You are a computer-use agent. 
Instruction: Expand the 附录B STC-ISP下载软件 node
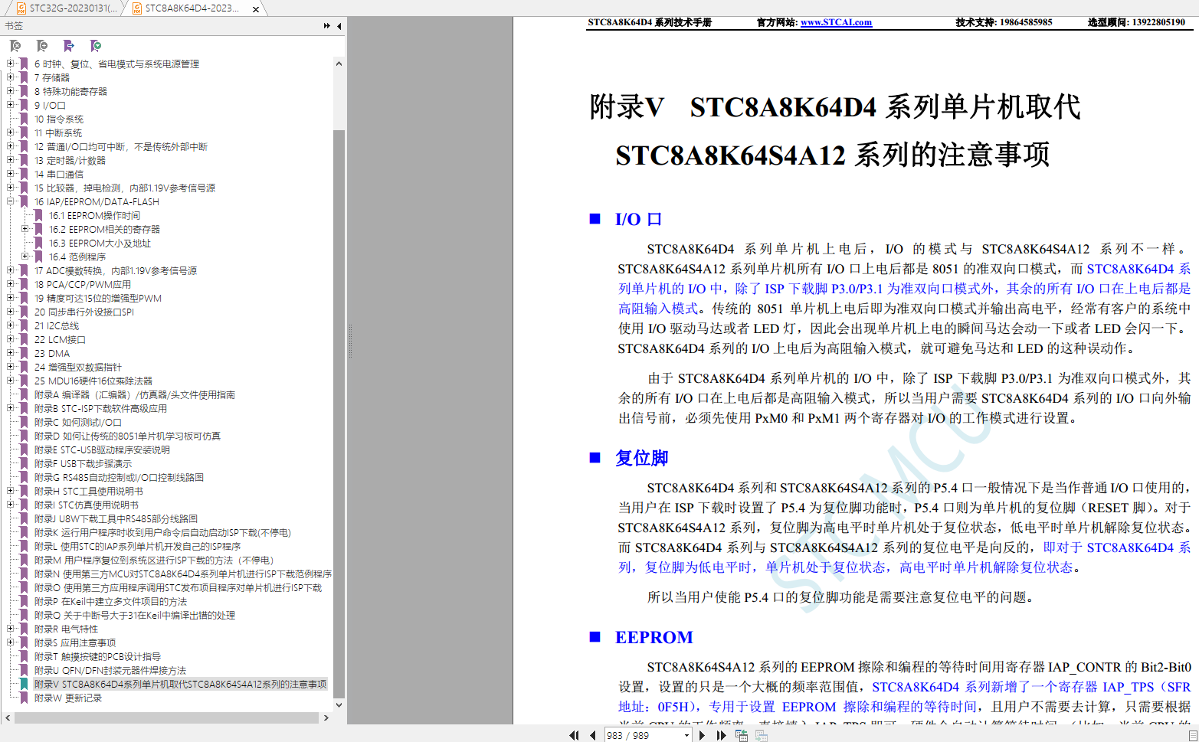click(x=11, y=408)
